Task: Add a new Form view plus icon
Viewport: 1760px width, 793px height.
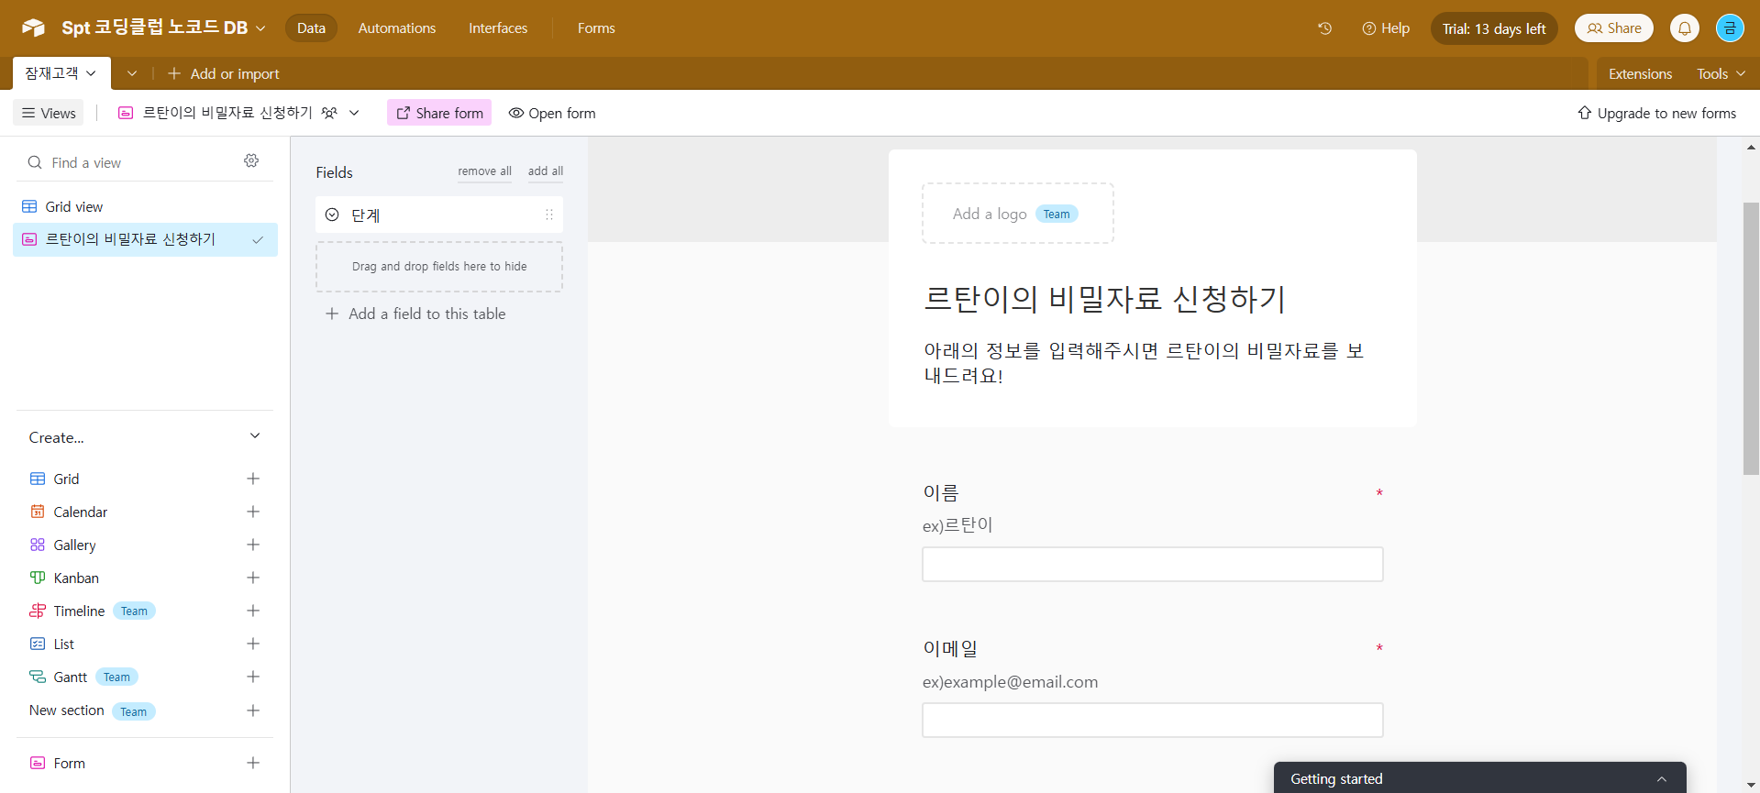Action: [x=253, y=763]
